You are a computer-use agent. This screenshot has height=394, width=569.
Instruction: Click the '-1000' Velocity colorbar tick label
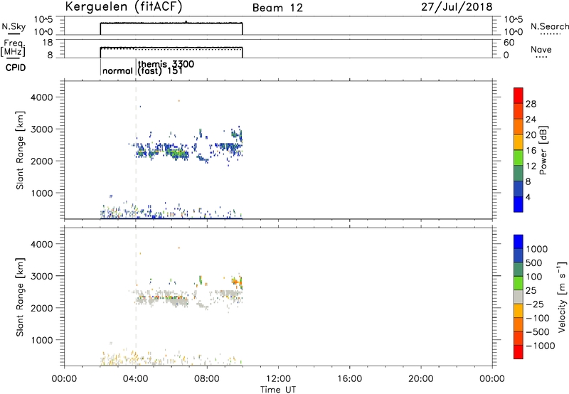coord(541,346)
